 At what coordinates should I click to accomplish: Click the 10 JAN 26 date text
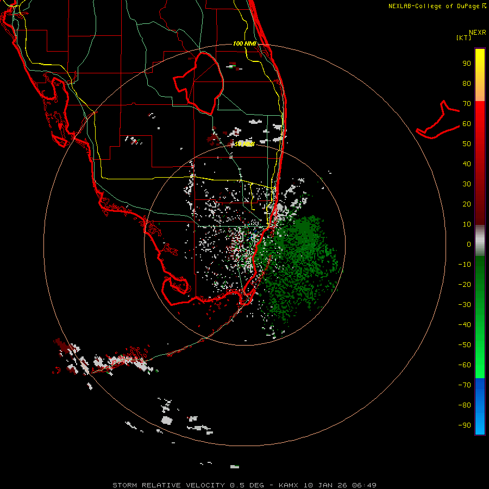point(325,485)
